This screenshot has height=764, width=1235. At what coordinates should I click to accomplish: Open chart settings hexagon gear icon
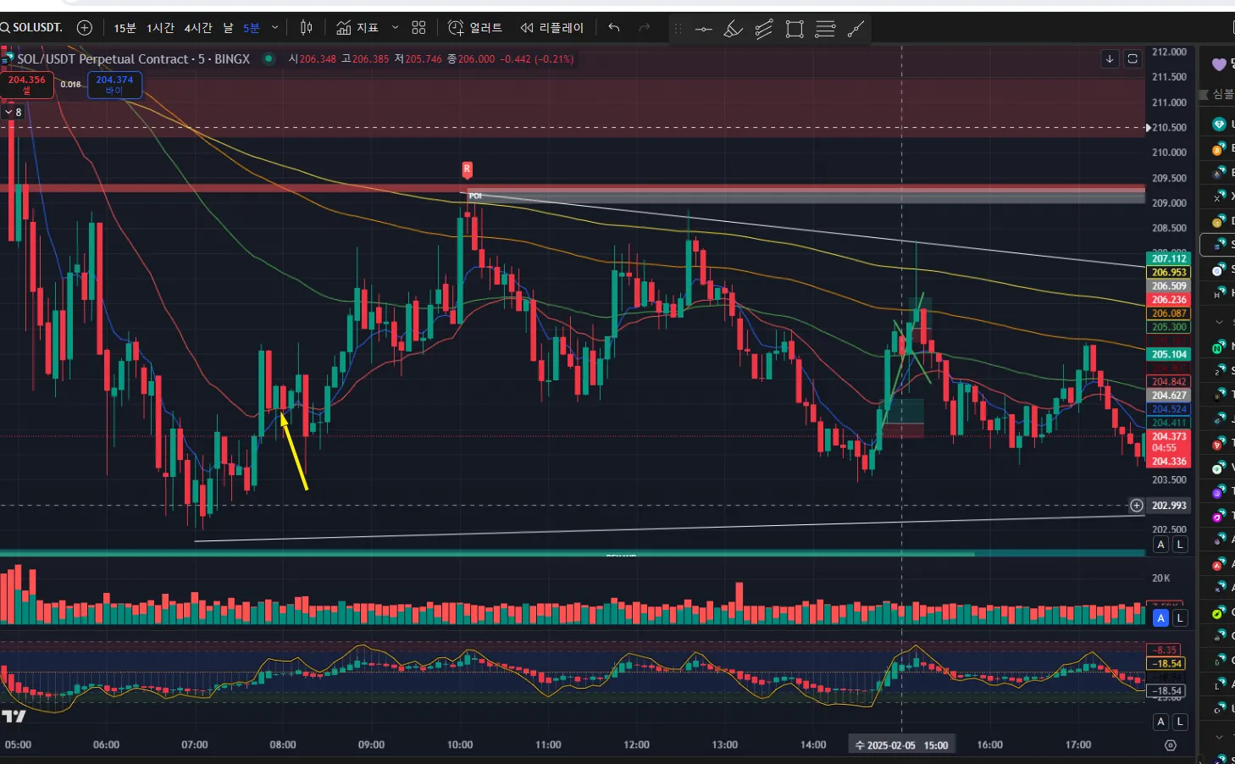tap(1171, 745)
